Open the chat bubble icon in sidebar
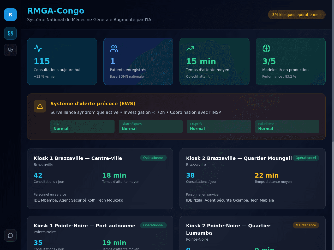334x250 pixels. point(10,235)
